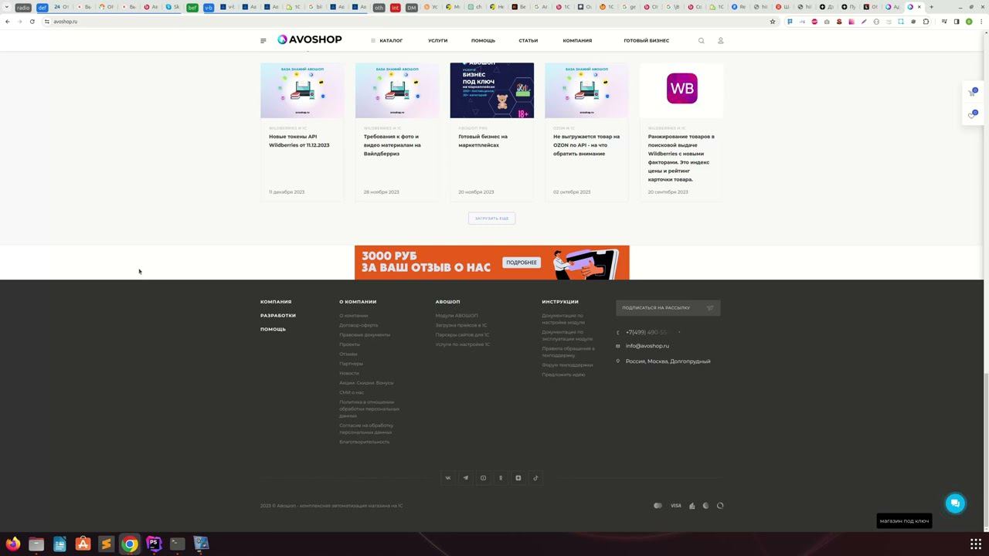The height and width of the screenshot is (556, 989).
Task: Open footer link Благотворительность
Action: (365, 442)
